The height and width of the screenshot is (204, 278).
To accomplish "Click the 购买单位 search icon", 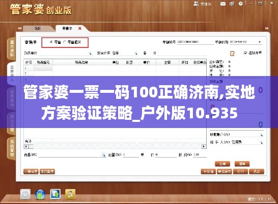I will pos(90,53).
